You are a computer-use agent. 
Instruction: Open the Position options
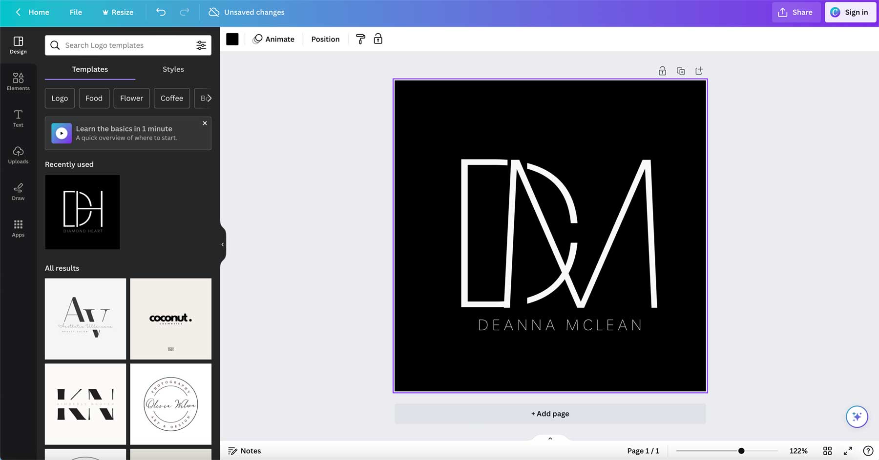point(325,39)
